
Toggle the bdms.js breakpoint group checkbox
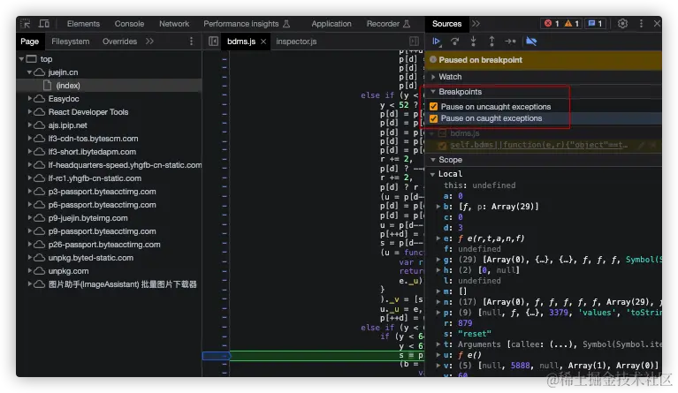pyautogui.click(x=442, y=133)
